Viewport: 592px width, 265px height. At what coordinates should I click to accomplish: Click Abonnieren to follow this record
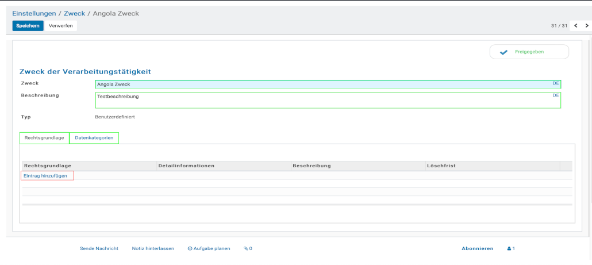[x=477, y=248]
